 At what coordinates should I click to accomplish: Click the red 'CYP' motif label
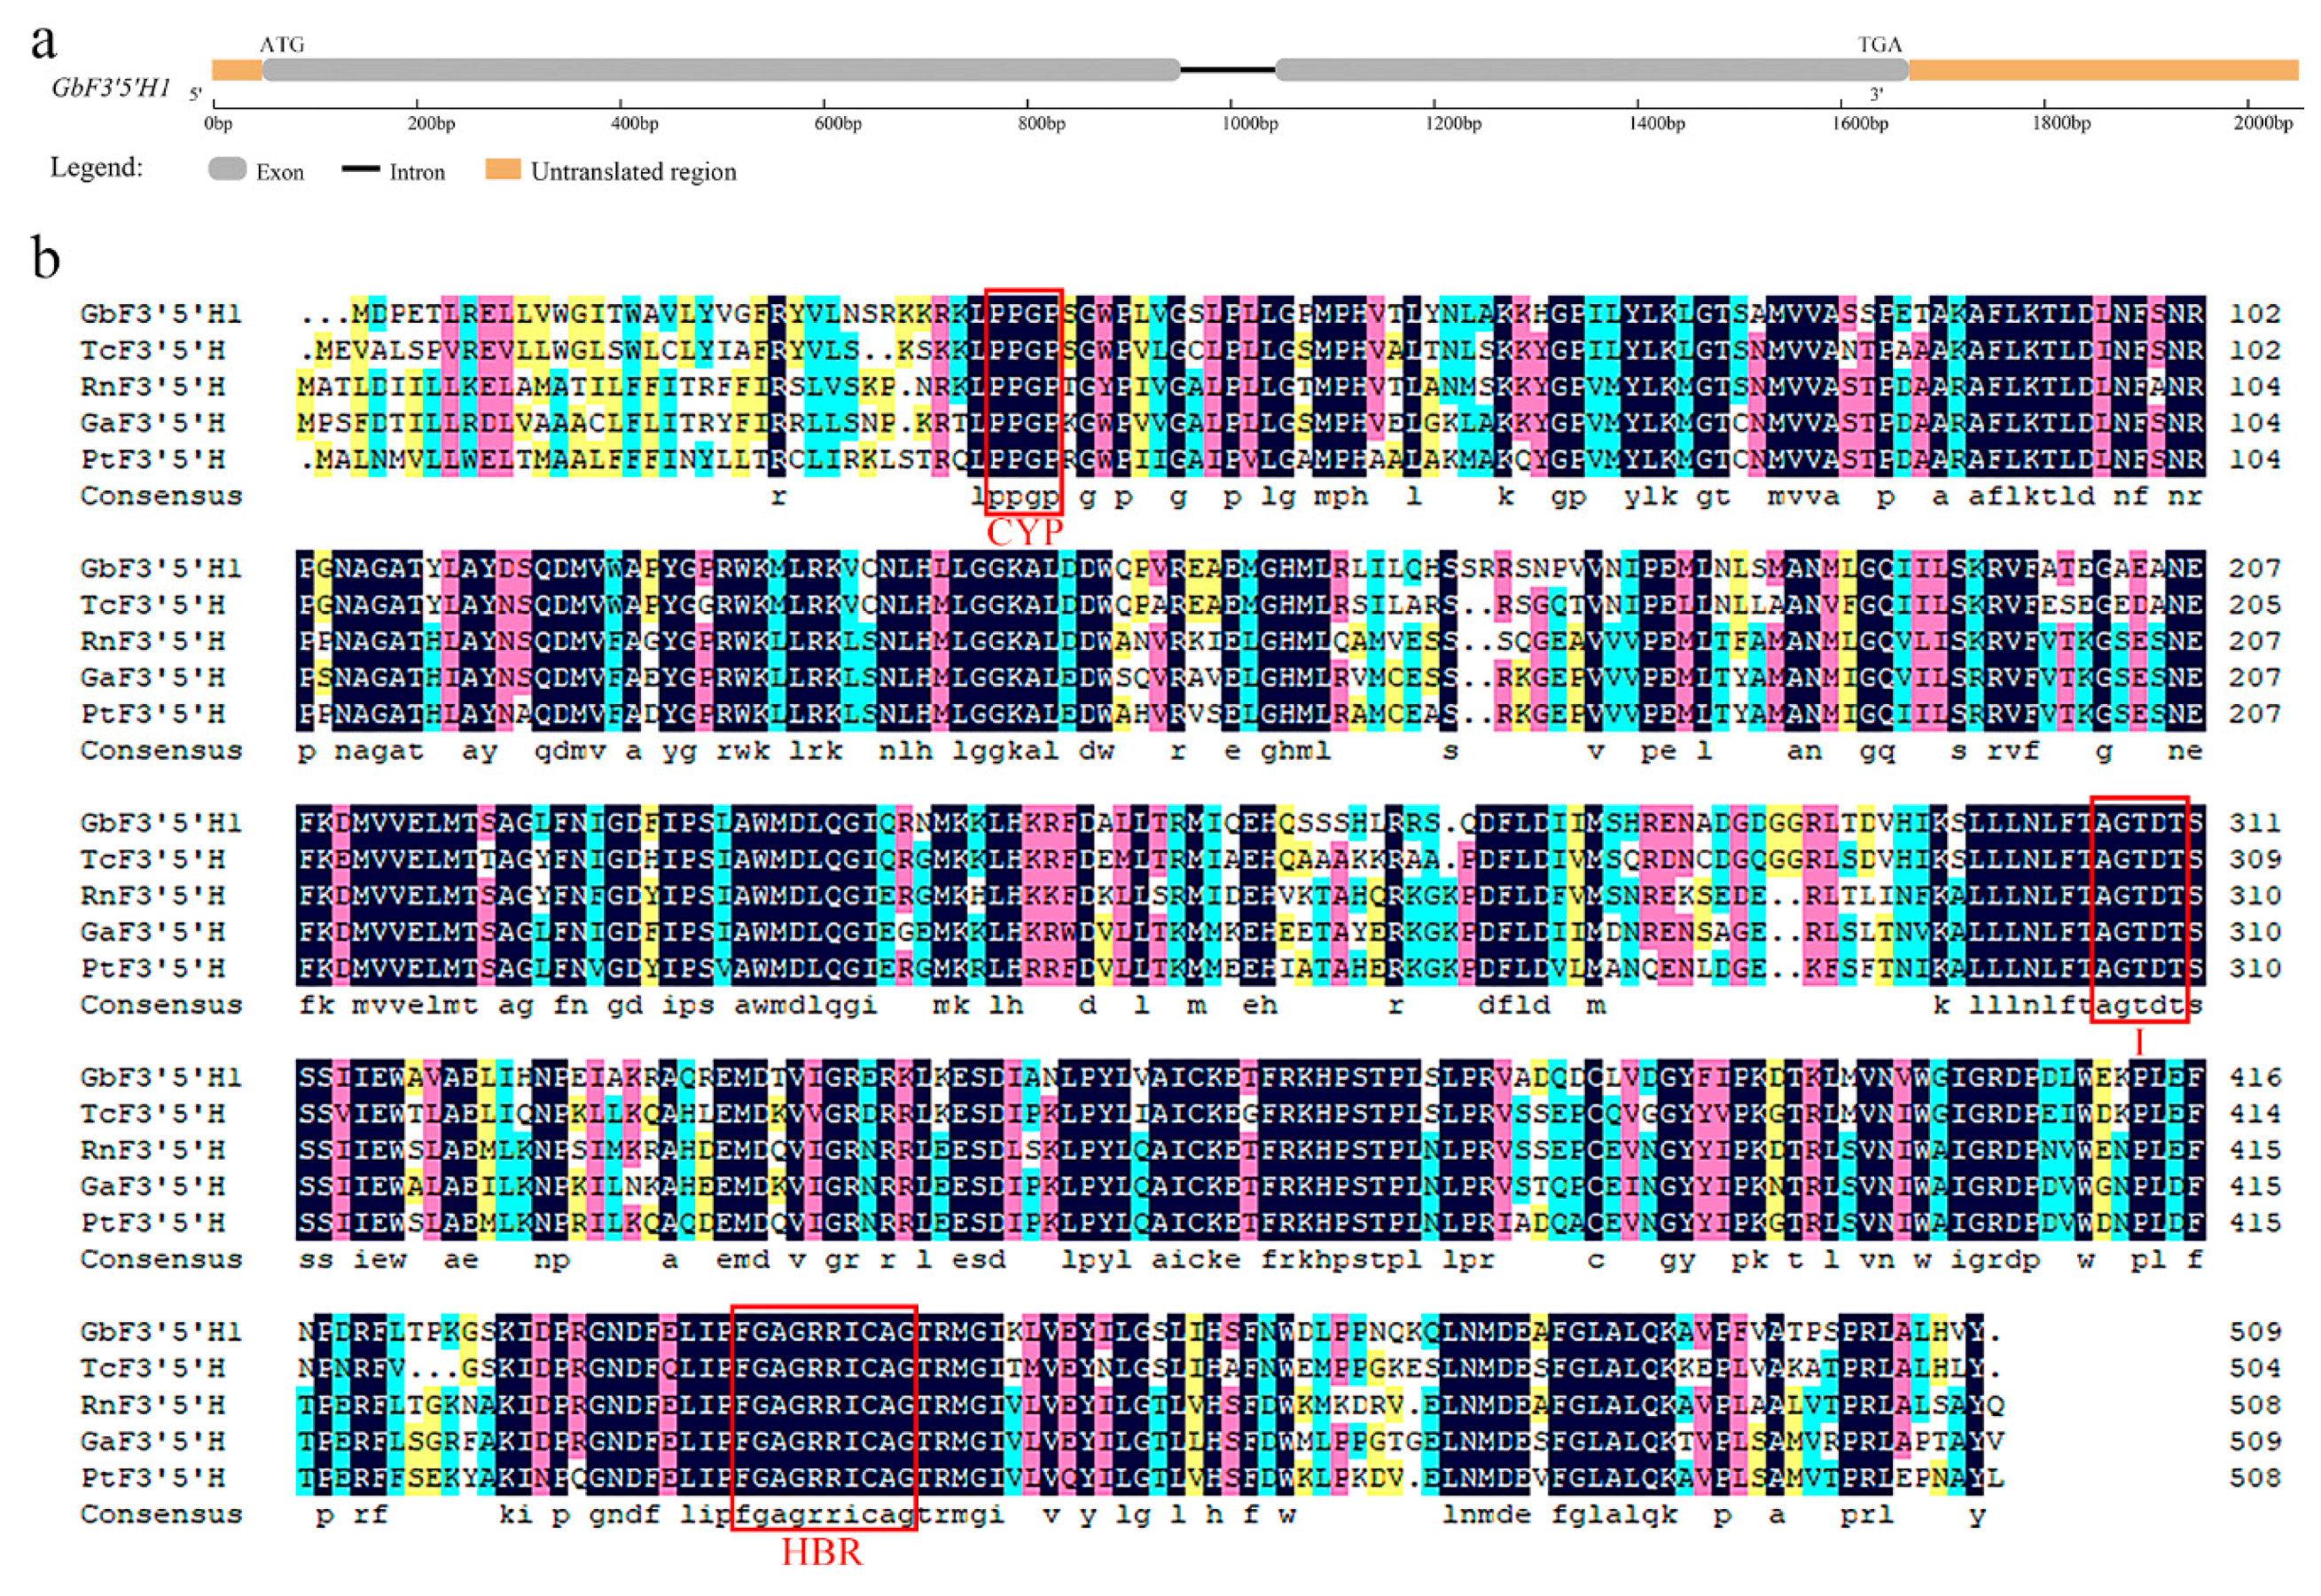tap(1025, 533)
